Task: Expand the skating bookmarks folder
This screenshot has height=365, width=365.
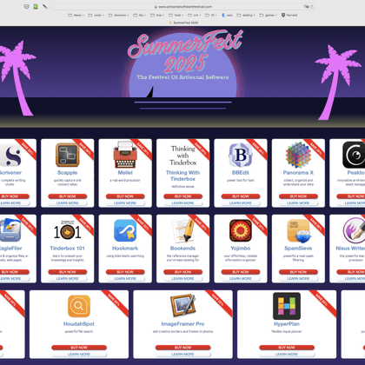Action: [246, 15]
